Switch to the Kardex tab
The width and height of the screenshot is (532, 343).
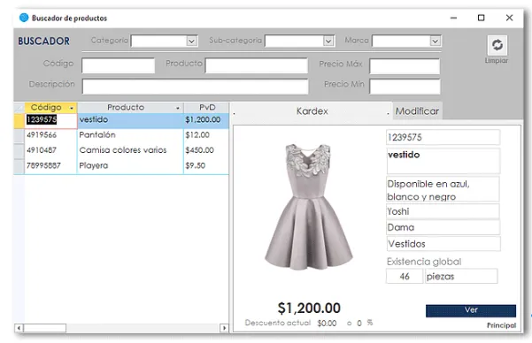312,111
